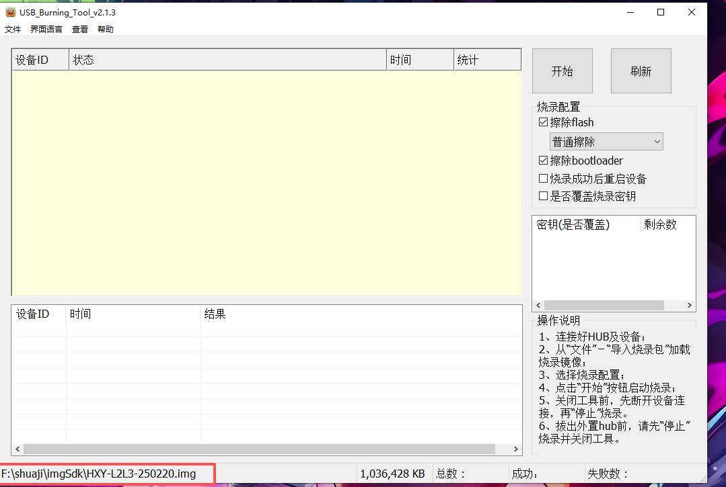Click the USB Burning Tool app icon

click(x=10, y=13)
